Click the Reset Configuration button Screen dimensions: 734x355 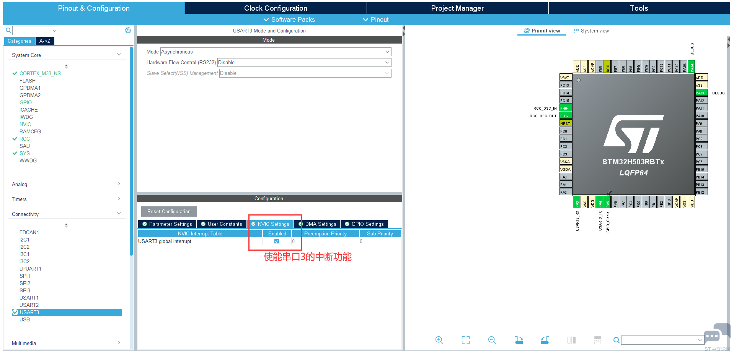pos(169,211)
